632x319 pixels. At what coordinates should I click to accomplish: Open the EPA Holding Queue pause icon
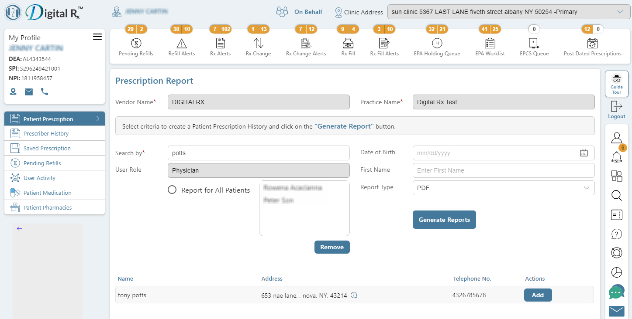point(437,43)
